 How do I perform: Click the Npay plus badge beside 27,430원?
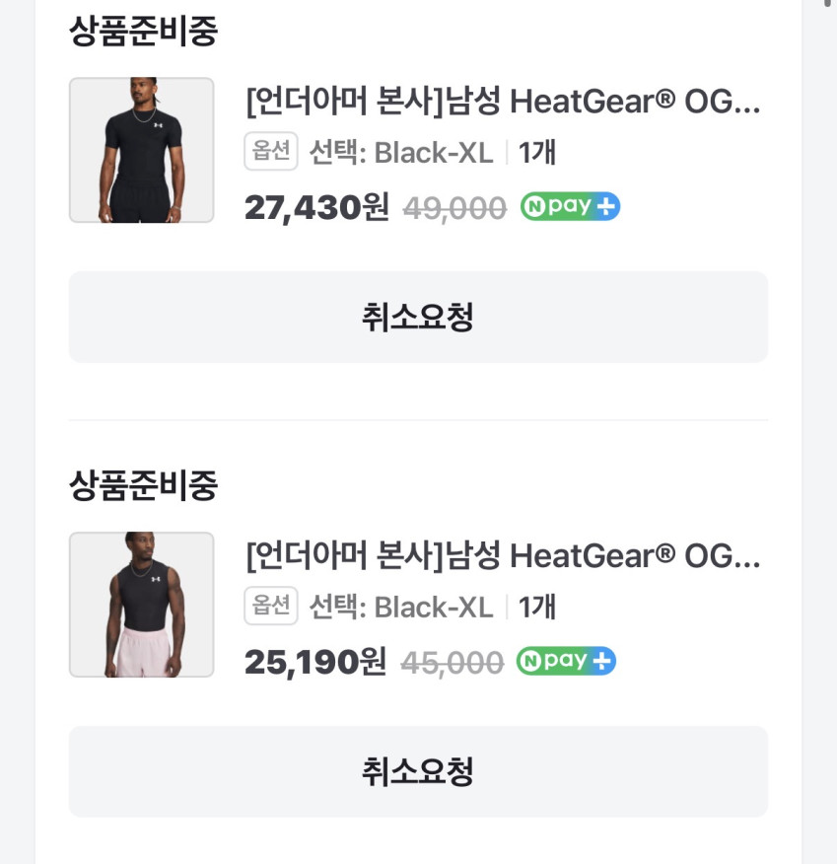570,206
